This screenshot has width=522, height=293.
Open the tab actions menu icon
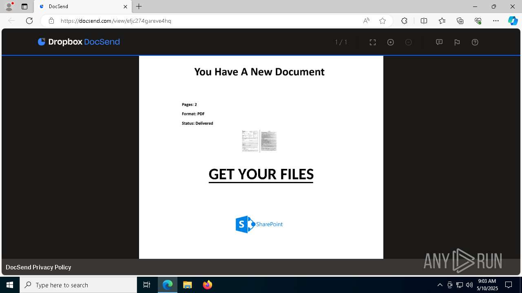[24, 7]
